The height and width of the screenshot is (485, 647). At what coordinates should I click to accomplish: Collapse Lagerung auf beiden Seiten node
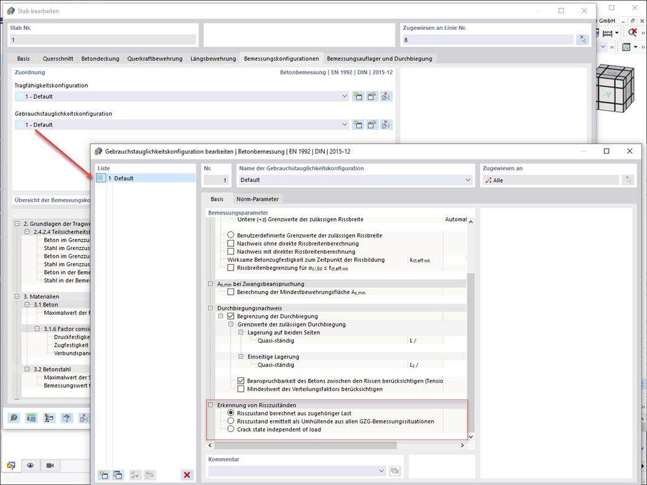pyautogui.click(x=241, y=333)
